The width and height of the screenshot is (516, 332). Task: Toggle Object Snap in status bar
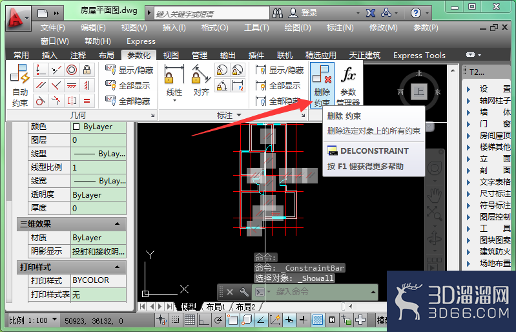point(232,320)
